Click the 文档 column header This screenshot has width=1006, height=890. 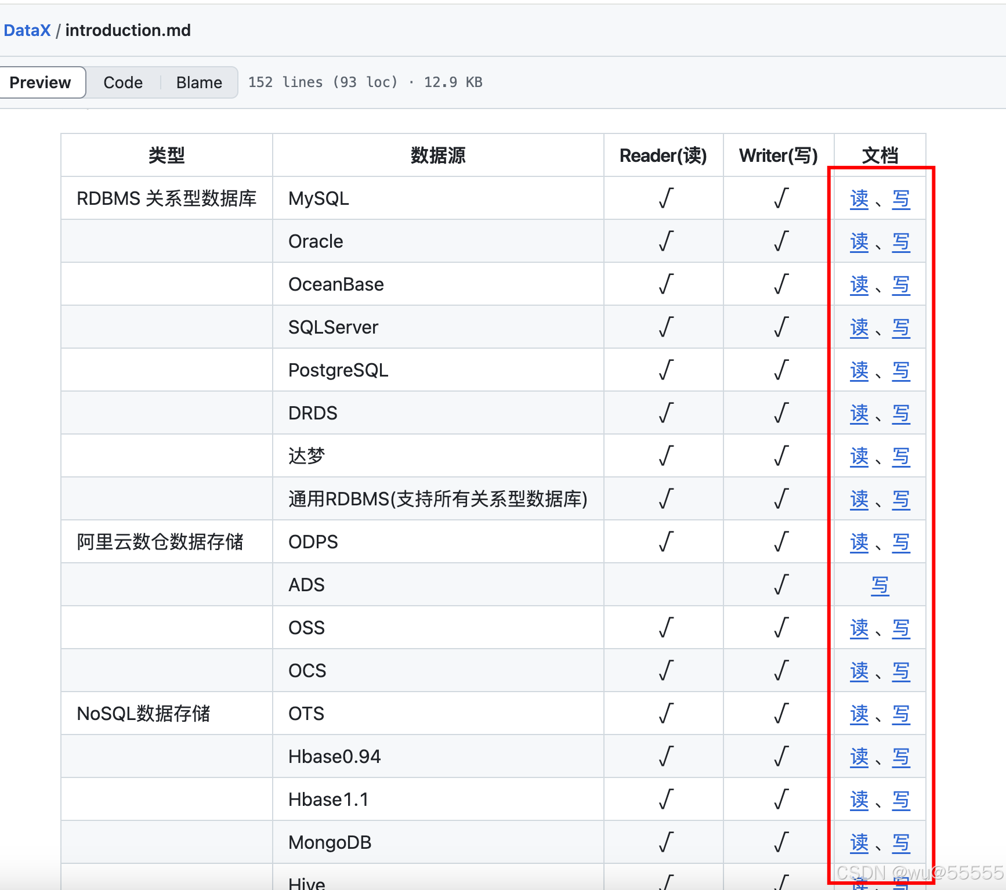click(x=880, y=155)
